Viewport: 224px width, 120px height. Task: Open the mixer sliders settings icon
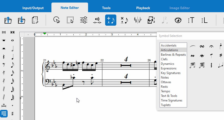[83, 20]
